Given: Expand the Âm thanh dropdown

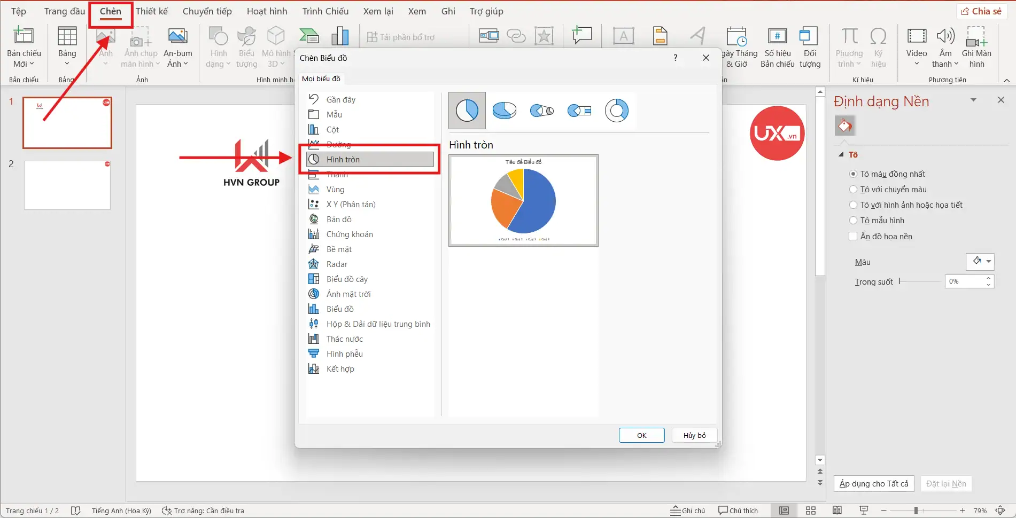Looking at the screenshot, I should (945, 64).
